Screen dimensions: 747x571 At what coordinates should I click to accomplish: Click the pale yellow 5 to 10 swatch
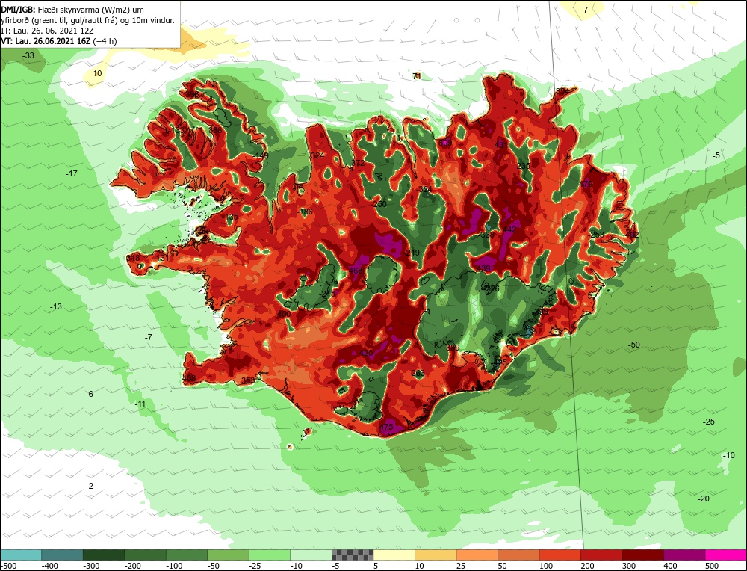tap(394, 555)
